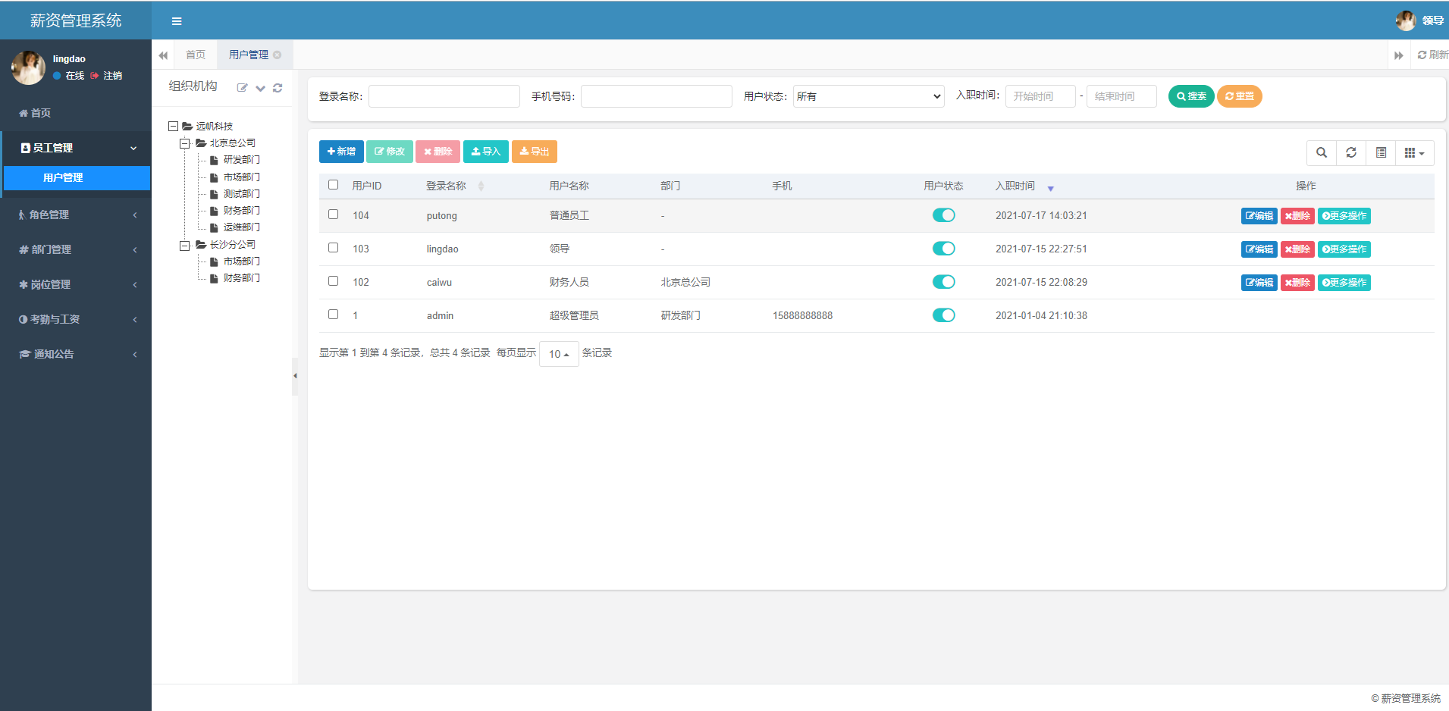
Task: Sort by 入职时间 column arrow
Action: click(x=1050, y=188)
